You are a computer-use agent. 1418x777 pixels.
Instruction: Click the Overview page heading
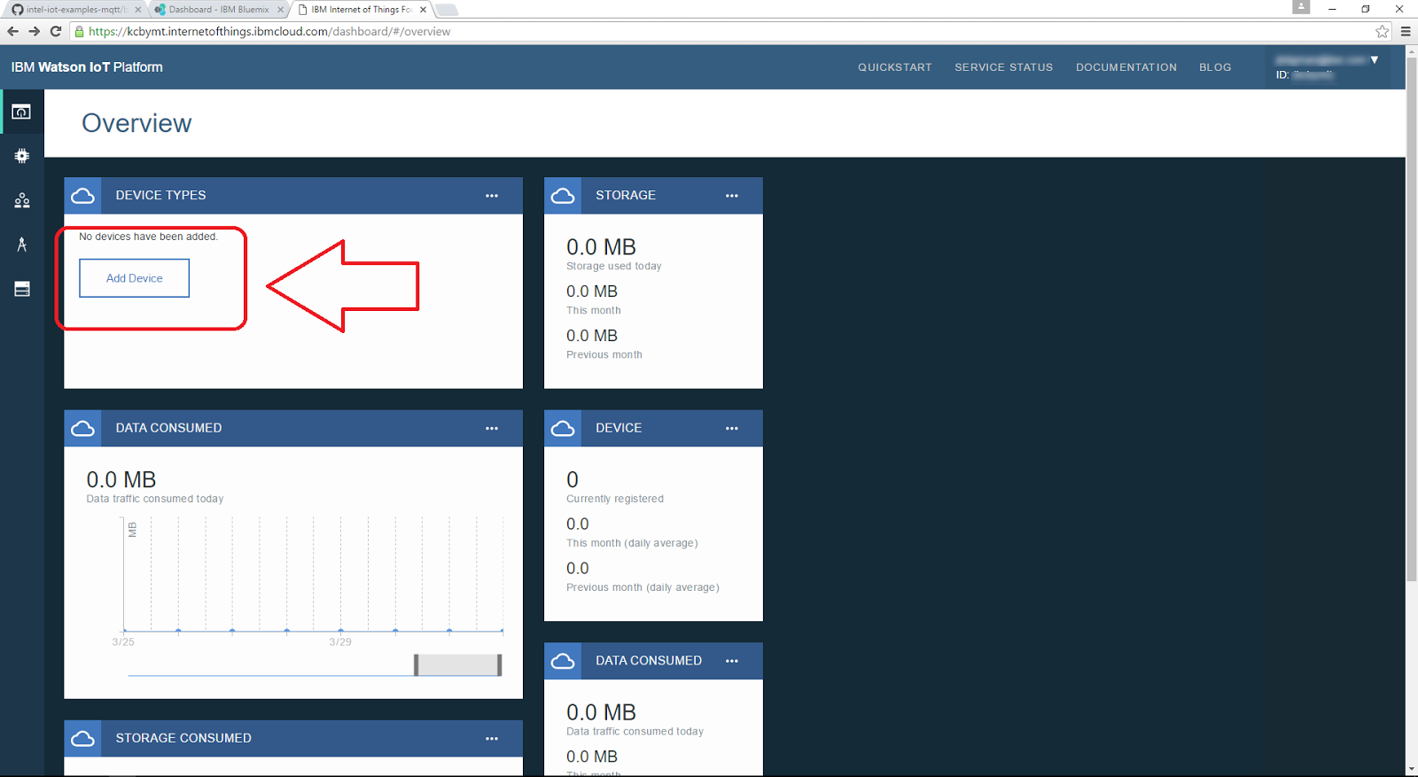tap(136, 123)
